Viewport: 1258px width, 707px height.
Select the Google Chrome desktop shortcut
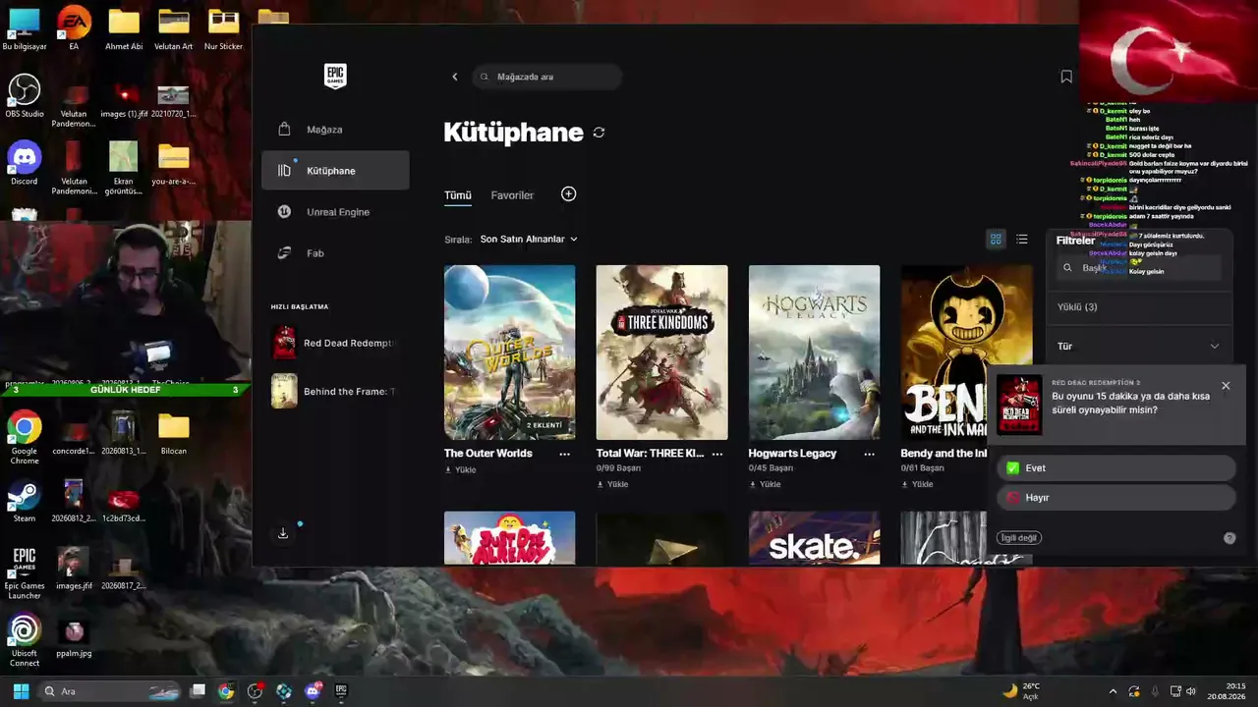point(25,437)
